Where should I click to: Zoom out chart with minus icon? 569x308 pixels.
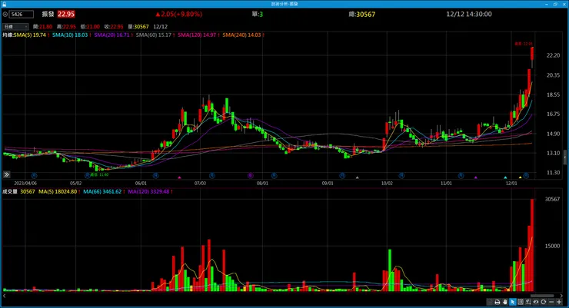pos(551,302)
